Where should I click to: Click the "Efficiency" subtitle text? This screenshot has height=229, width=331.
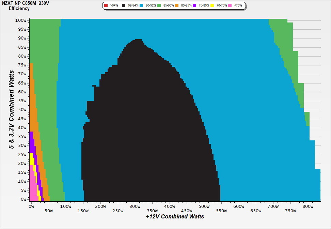point(19,9)
